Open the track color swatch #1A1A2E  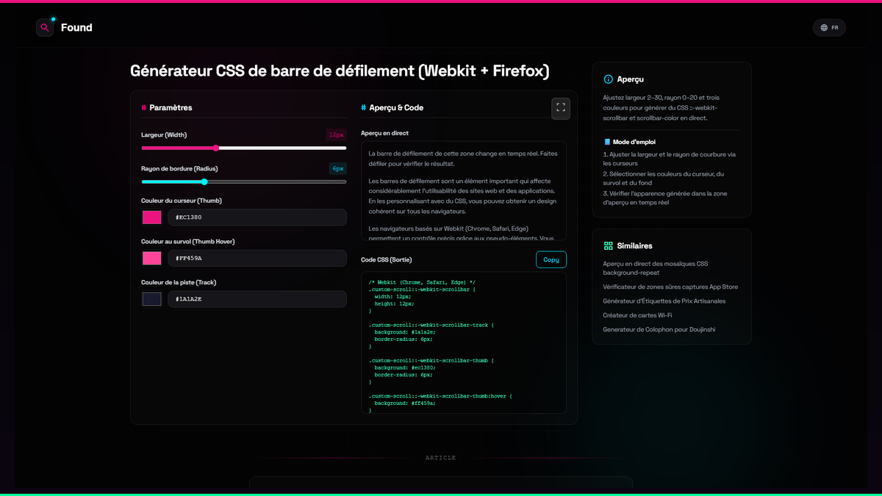pyautogui.click(x=152, y=299)
